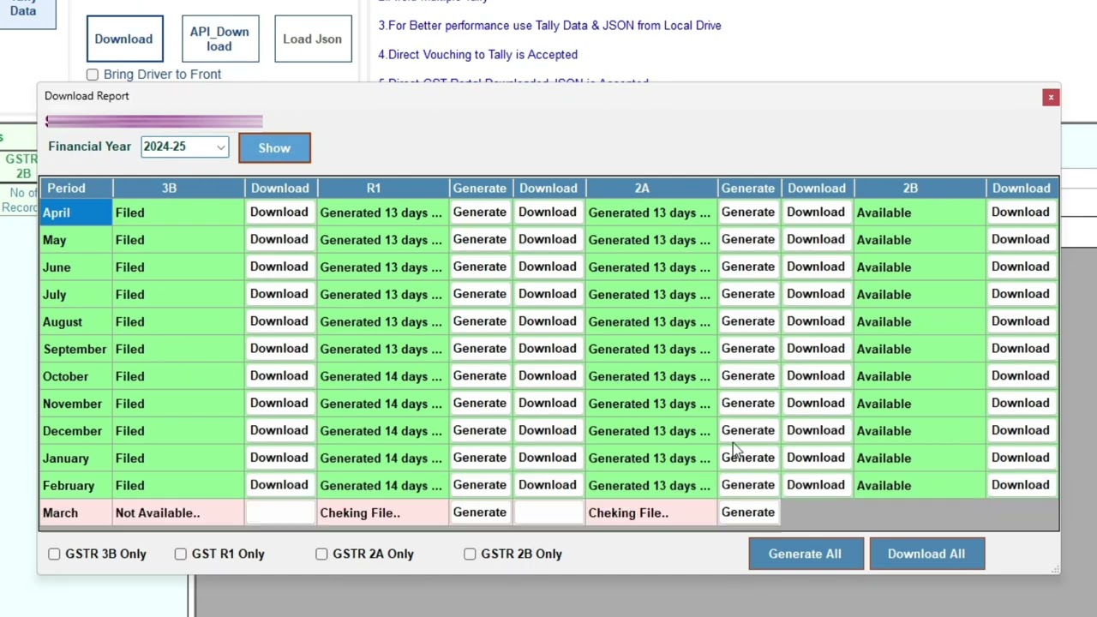Click the Period column header
This screenshot has width=1097, height=617.
coord(75,188)
